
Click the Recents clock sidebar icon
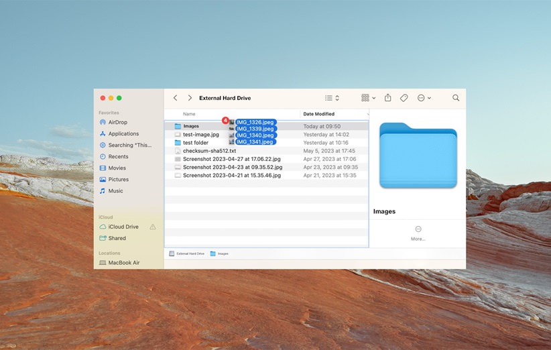103,156
